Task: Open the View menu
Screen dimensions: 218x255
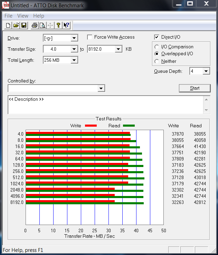Action: 23,16
